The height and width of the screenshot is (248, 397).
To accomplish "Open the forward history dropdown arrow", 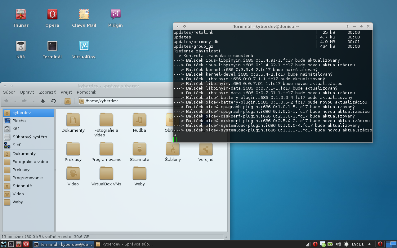I will click(x=33, y=101).
